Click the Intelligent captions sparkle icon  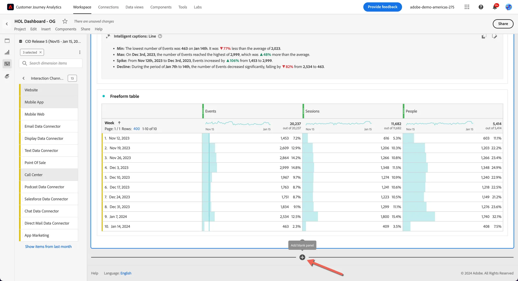pyautogui.click(x=108, y=36)
